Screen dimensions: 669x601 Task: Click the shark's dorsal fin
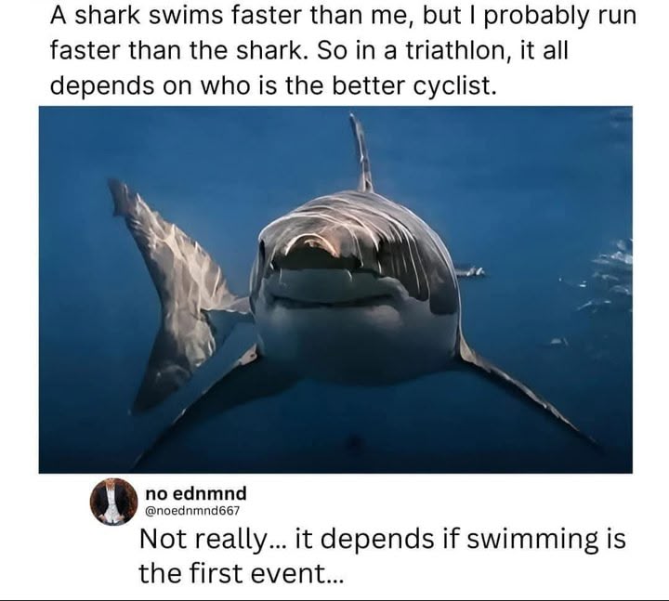pos(361,153)
